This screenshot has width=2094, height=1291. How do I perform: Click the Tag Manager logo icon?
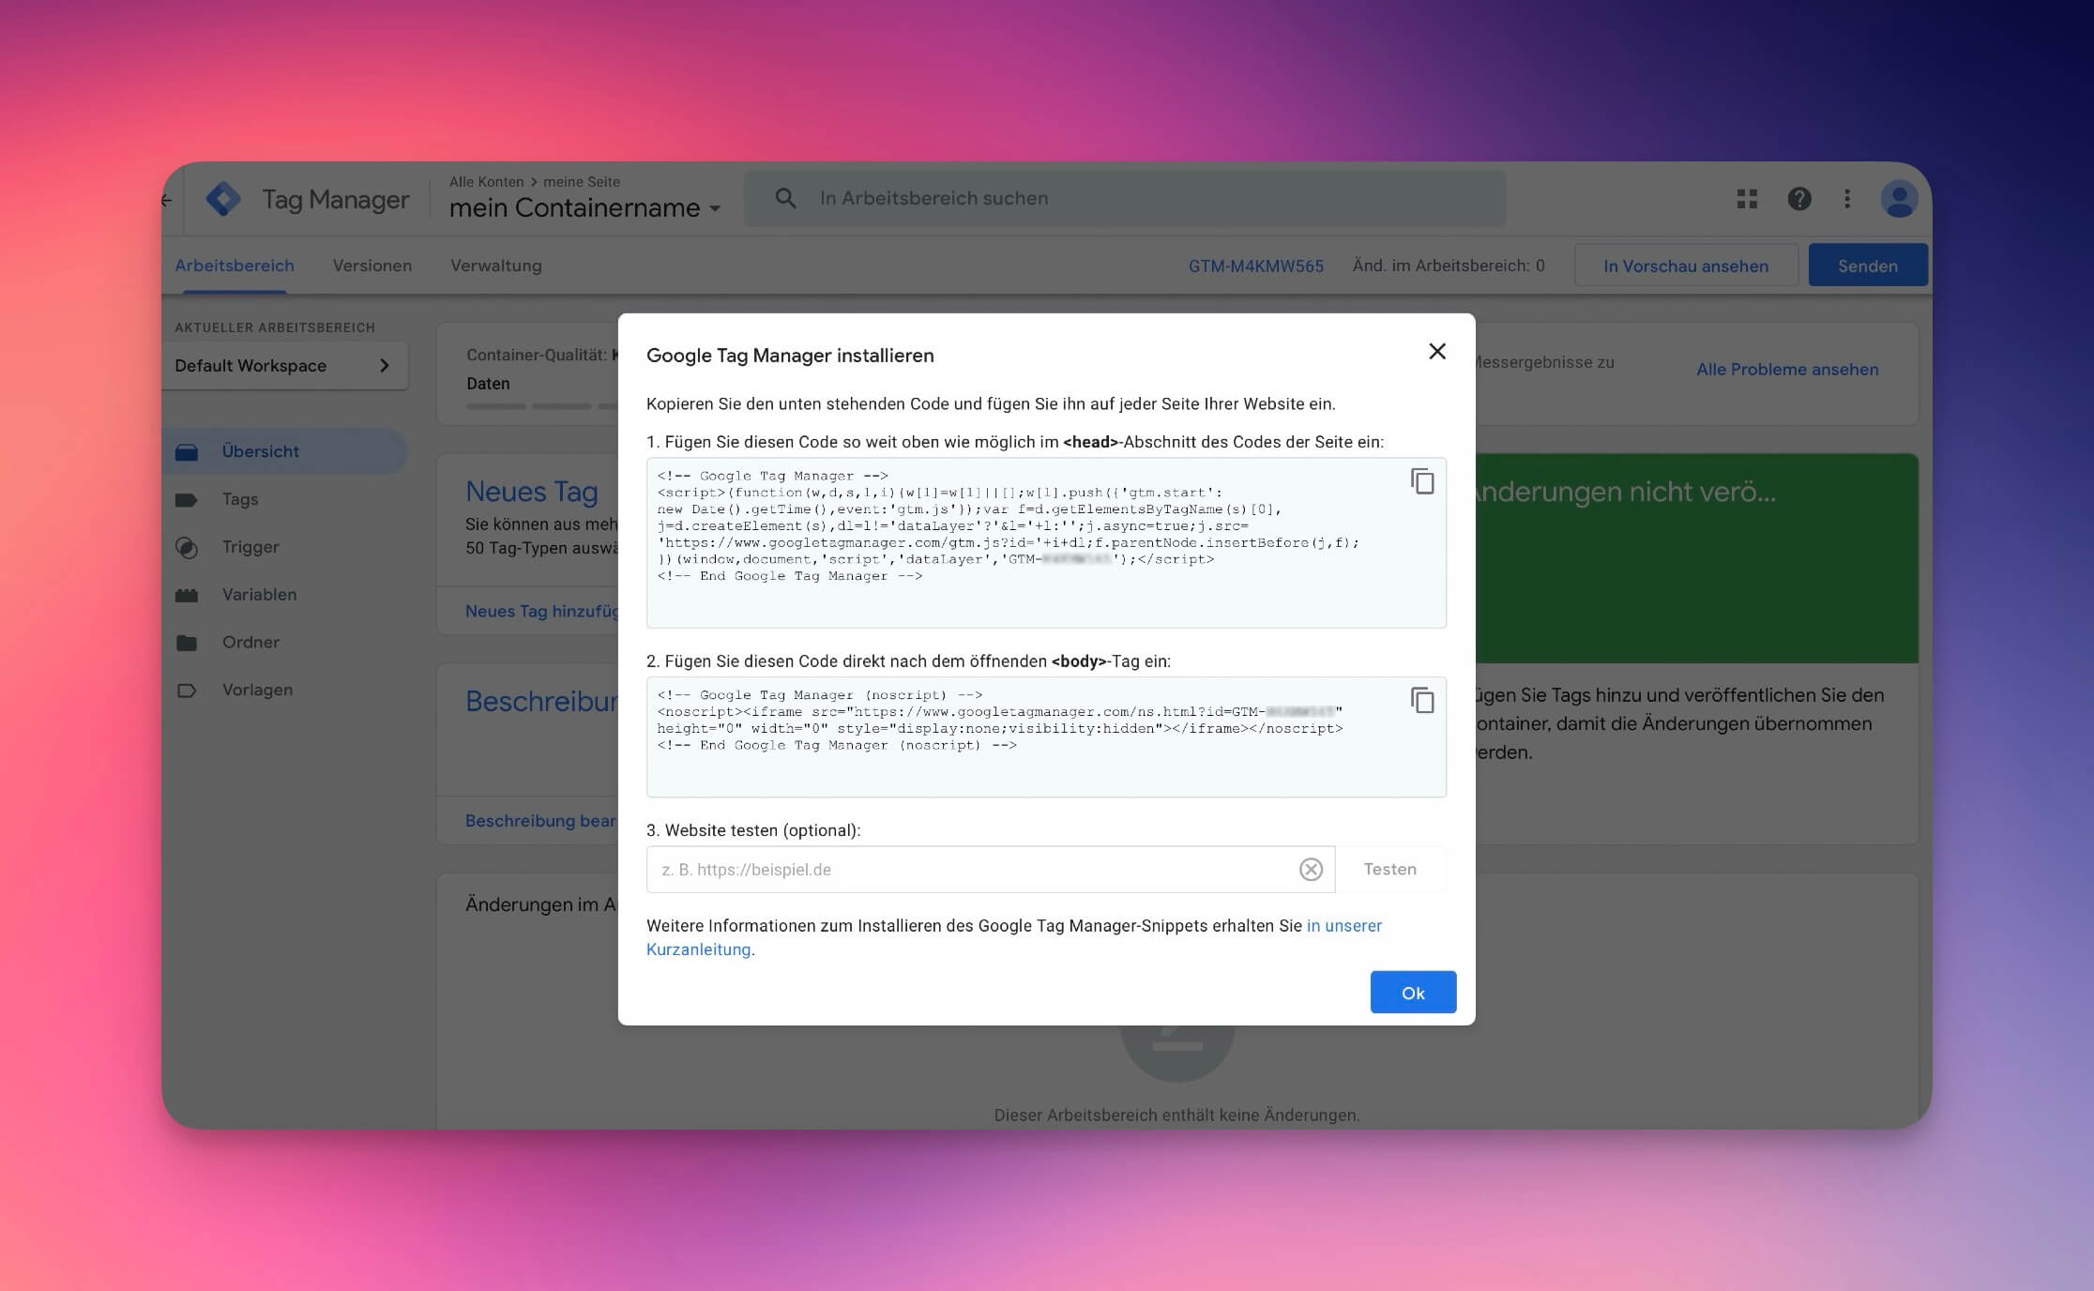(x=223, y=199)
